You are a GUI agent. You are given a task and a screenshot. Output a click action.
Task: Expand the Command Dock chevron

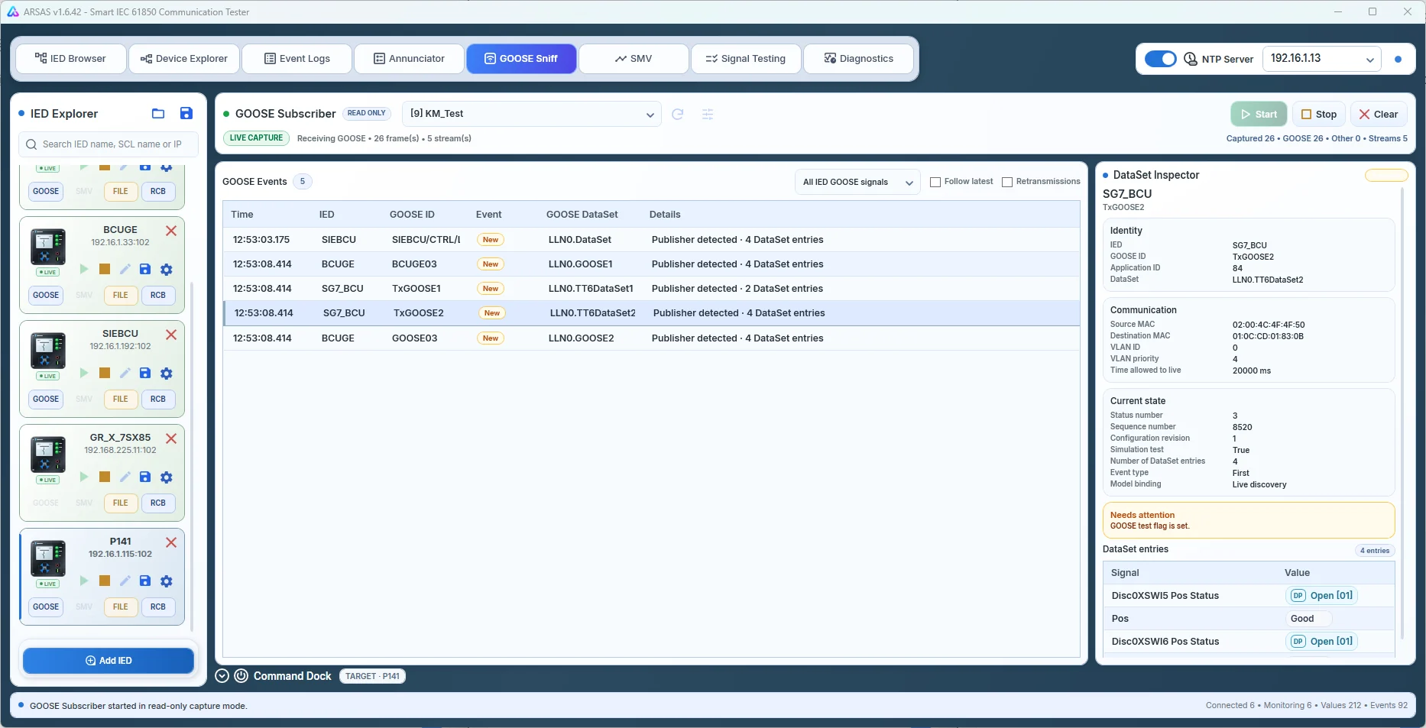pyautogui.click(x=222, y=676)
